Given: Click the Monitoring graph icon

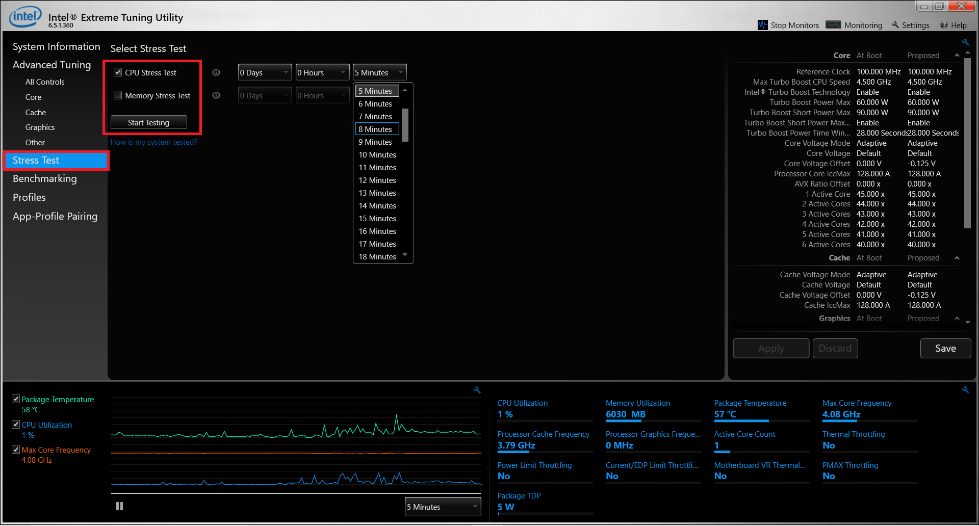Looking at the screenshot, I should (833, 25).
